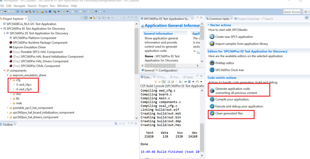Switch to the Search tab in right panel

pyautogui.click(x=267, y=19)
